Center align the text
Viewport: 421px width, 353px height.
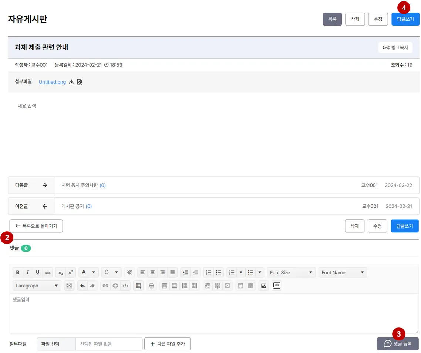point(152,272)
